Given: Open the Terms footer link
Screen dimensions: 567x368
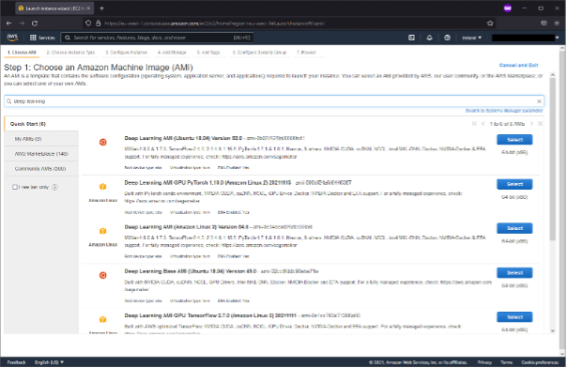Looking at the screenshot, I should point(506,362).
